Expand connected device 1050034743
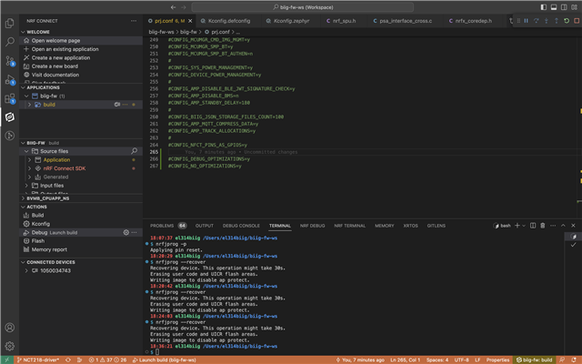This screenshot has height=364, width=582. coord(26,271)
